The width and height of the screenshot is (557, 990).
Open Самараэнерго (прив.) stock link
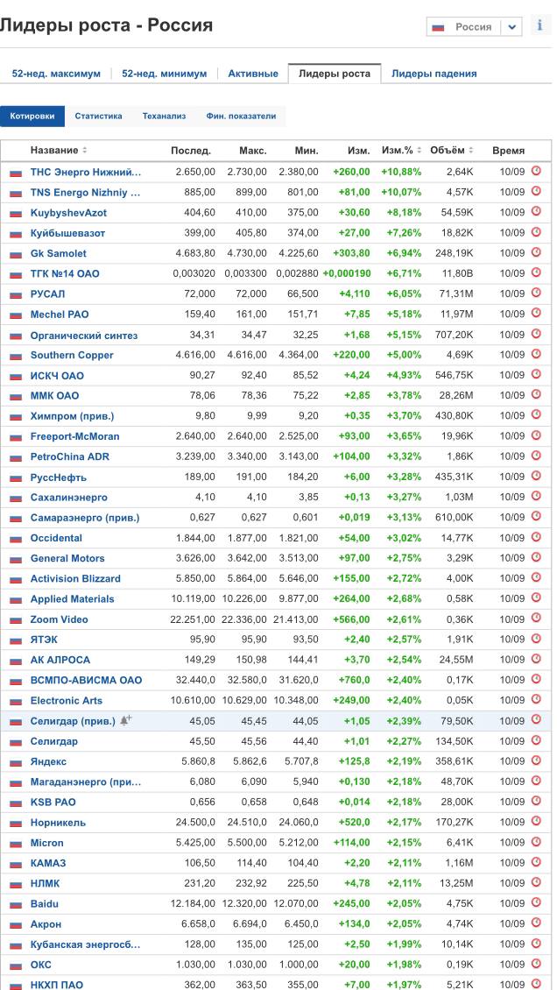point(85,518)
